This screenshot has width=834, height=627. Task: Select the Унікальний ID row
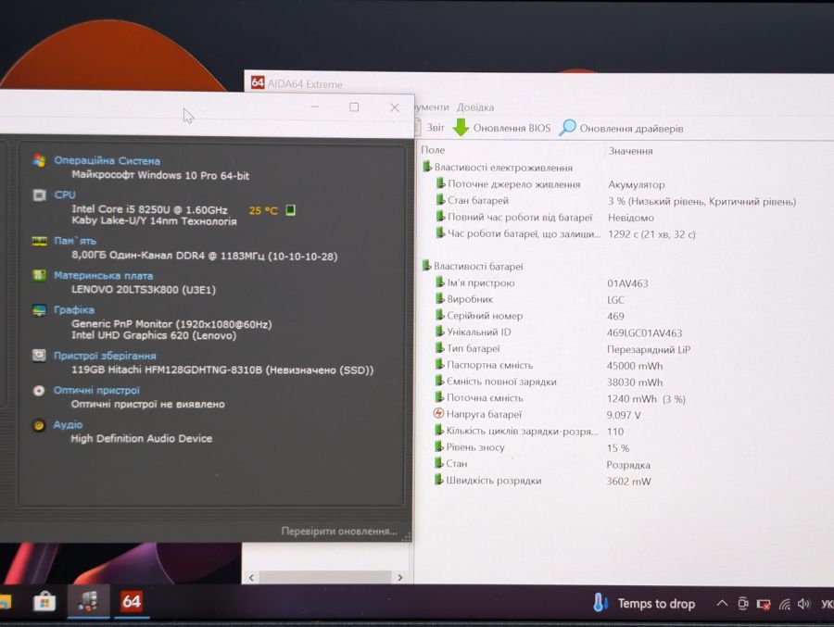pos(559,332)
